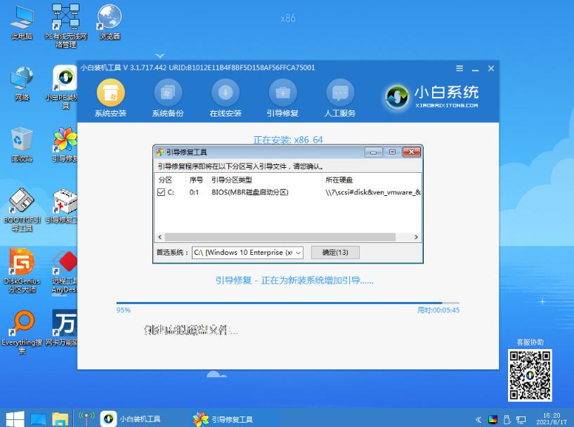This screenshot has height=427, width=574.
Task: Expand the 首选系统 dropdown list
Action: pyautogui.click(x=297, y=253)
